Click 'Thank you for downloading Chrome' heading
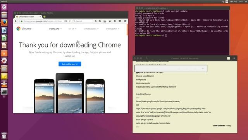The height and width of the screenshot is (140, 248). click(70, 45)
